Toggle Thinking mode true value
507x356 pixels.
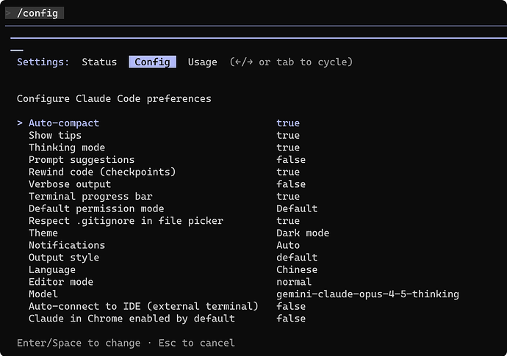point(288,148)
